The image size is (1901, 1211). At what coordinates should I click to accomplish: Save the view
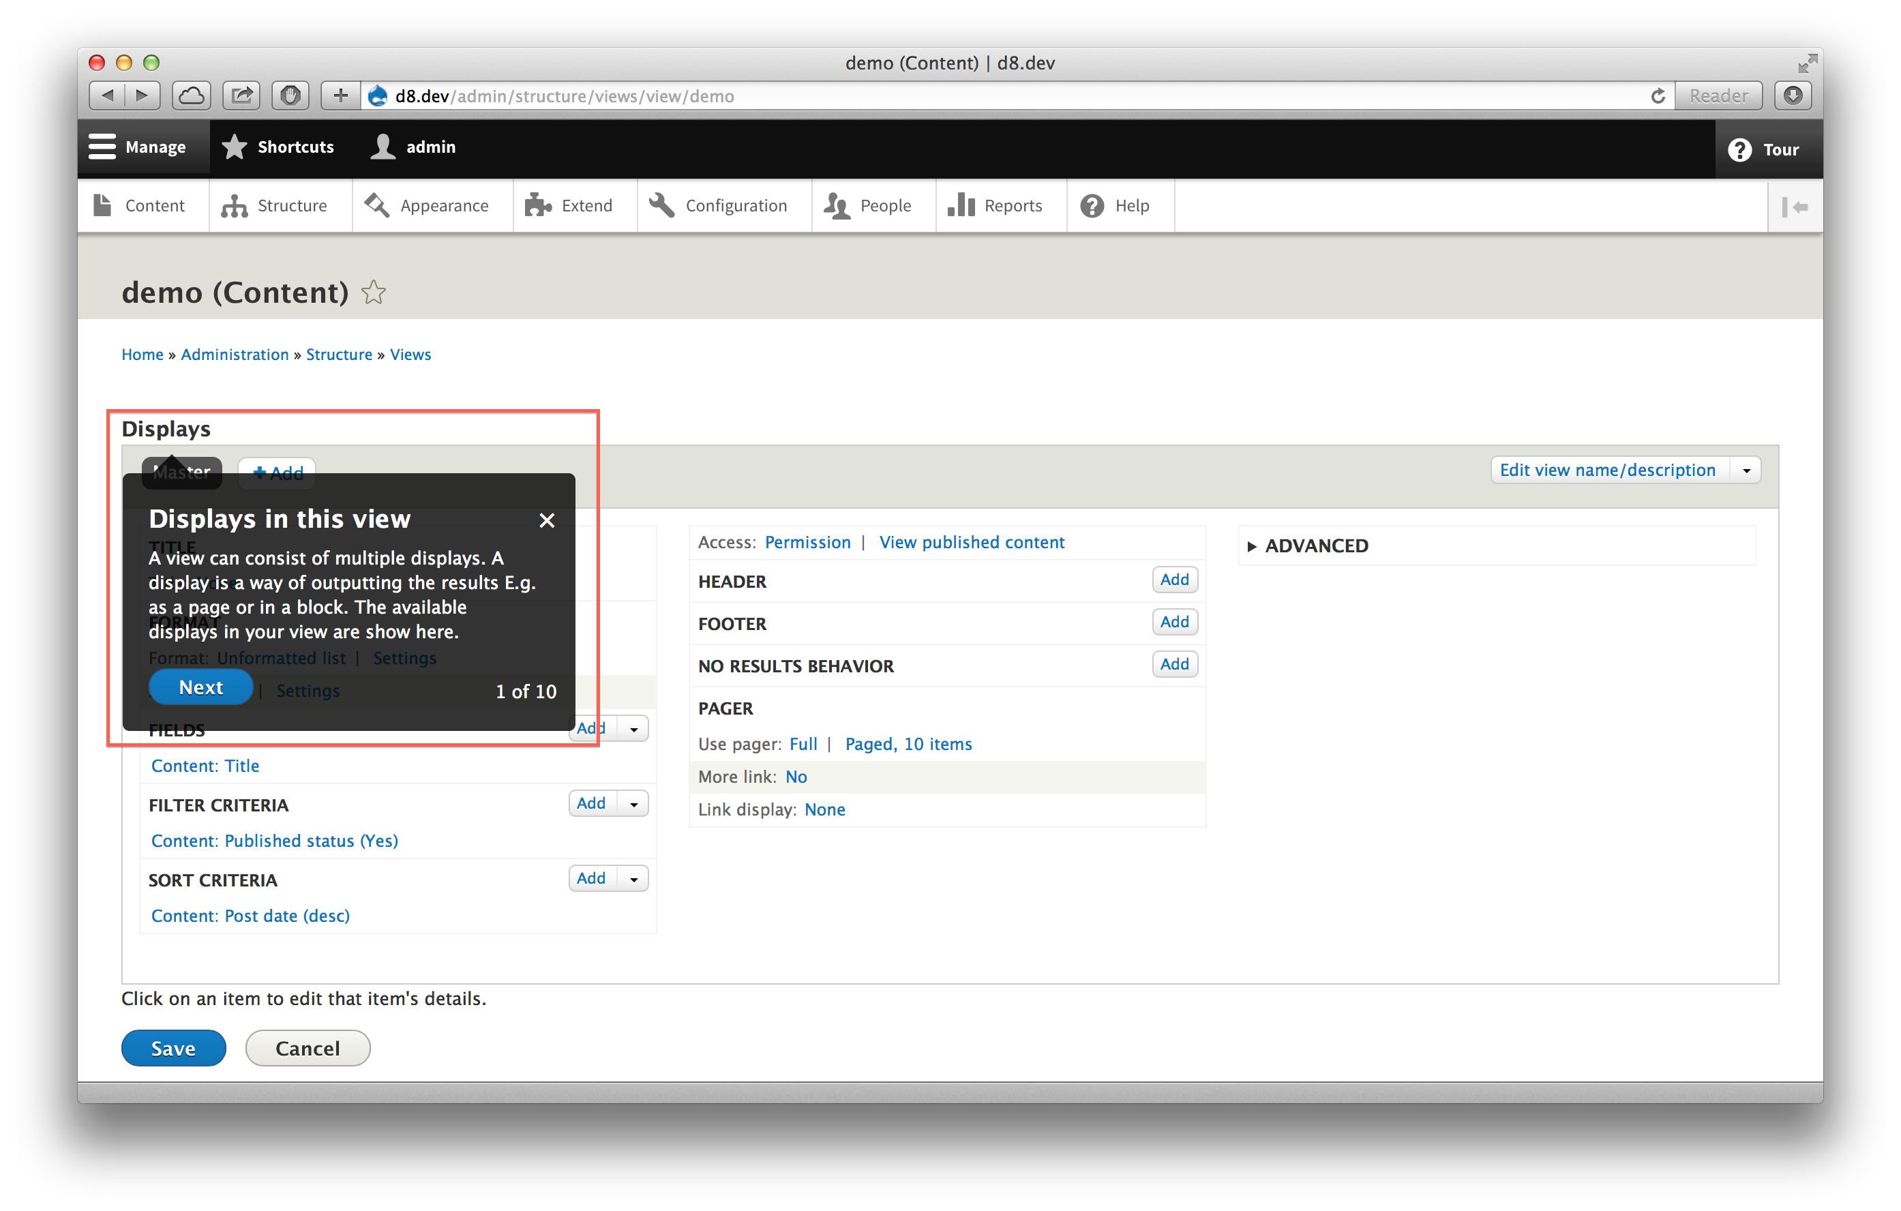pos(174,1049)
